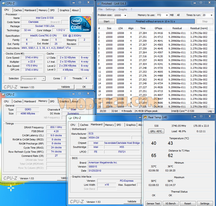Image resolution: width=216 pixels, height=206 pixels.
Task: Open the LinX Log panel
Action: click(x=211, y=111)
